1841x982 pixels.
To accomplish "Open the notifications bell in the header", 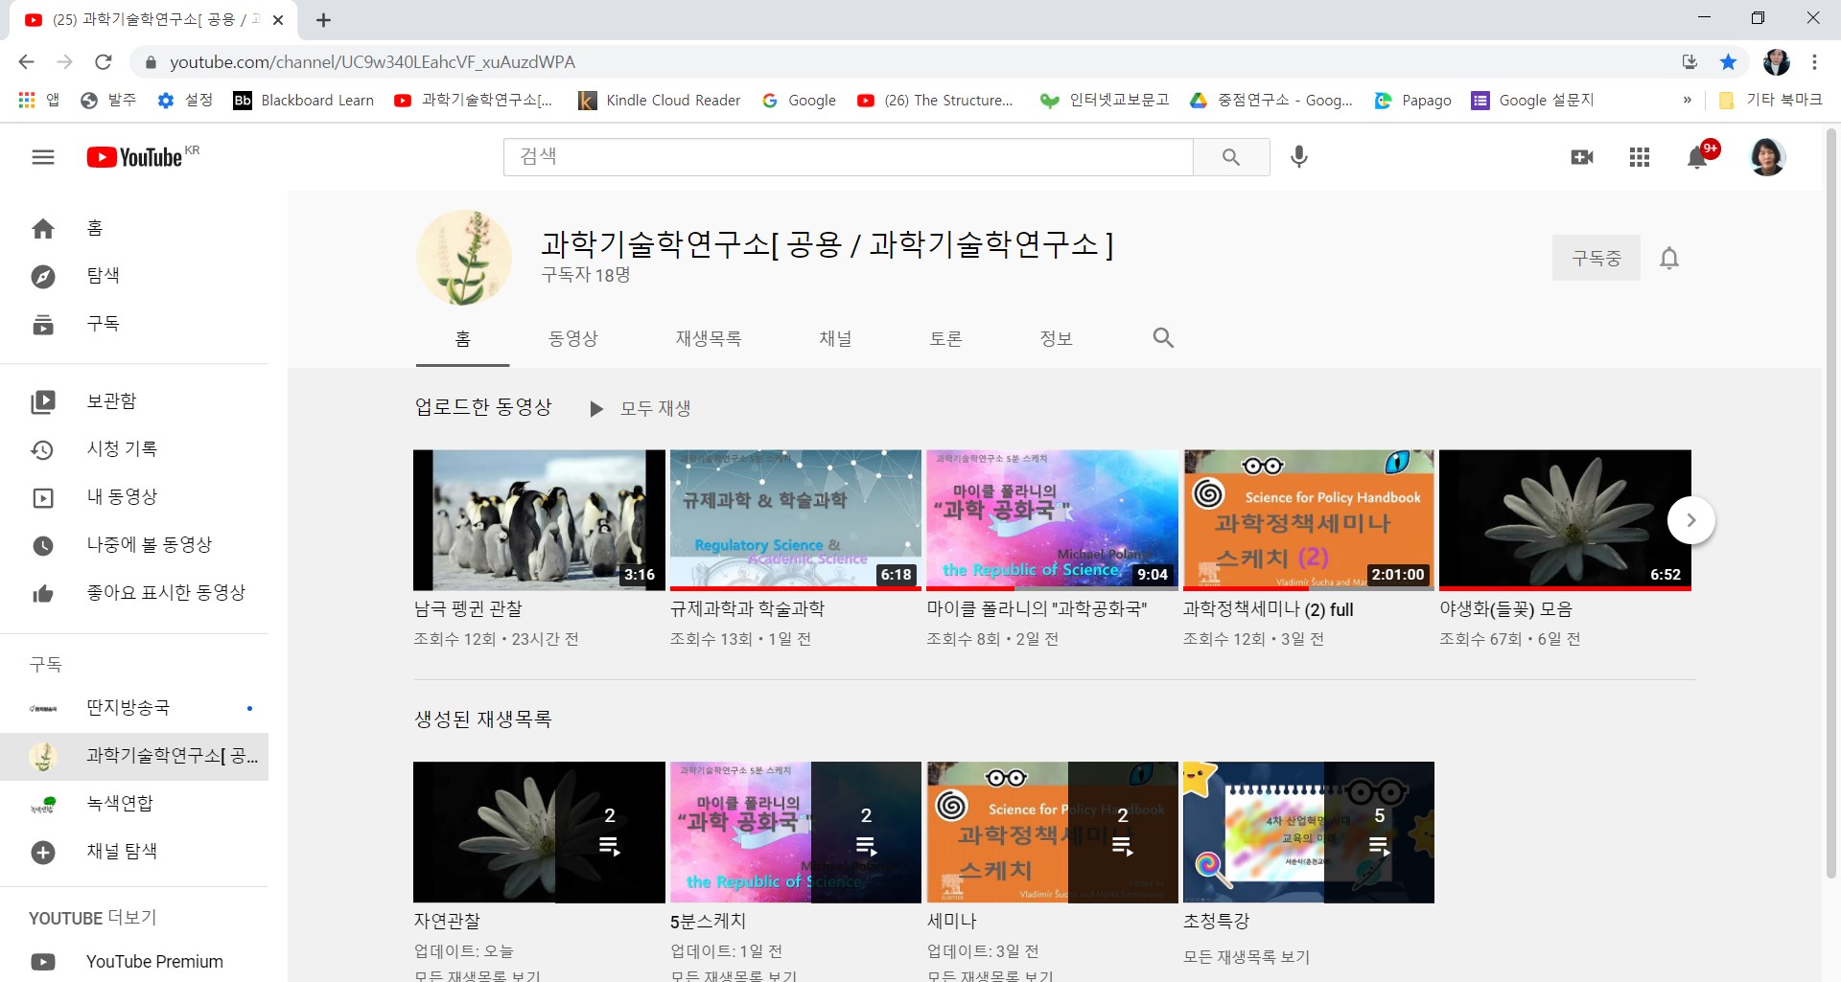I will pos(1697,157).
